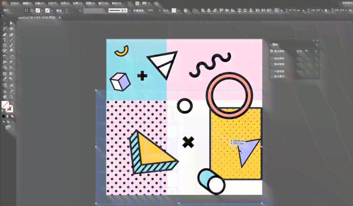Viewport: 353px width, 206px height.
Task: Activate the Perspective Grid tool
Action: coord(11,68)
